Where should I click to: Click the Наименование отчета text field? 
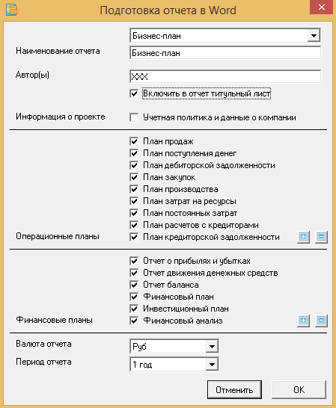(x=225, y=53)
